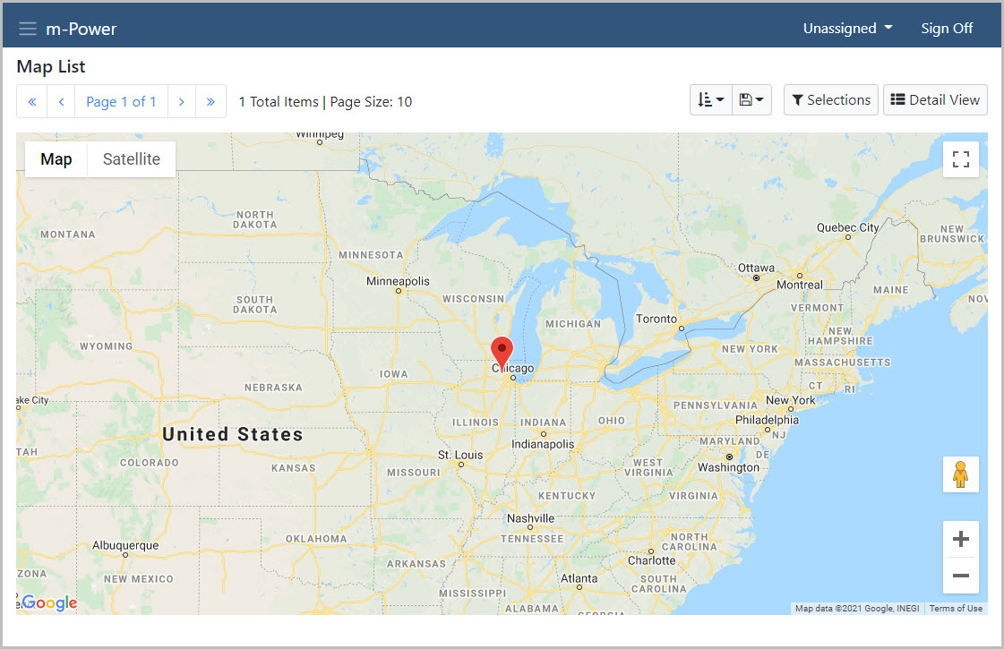Click the Montreal city label
This screenshot has width=1004, height=649.
tap(800, 285)
